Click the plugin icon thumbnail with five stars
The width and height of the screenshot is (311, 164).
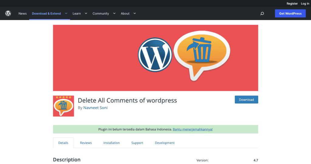tap(63, 106)
